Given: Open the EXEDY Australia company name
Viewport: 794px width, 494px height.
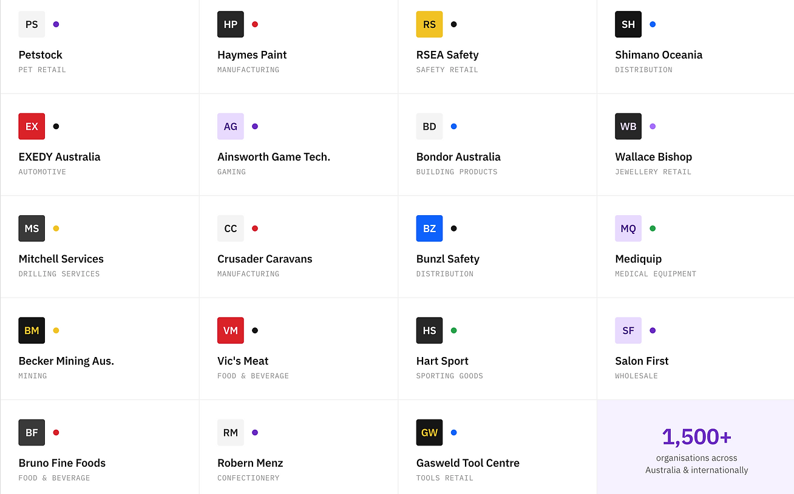Looking at the screenshot, I should pyautogui.click(x=59, y=156).
